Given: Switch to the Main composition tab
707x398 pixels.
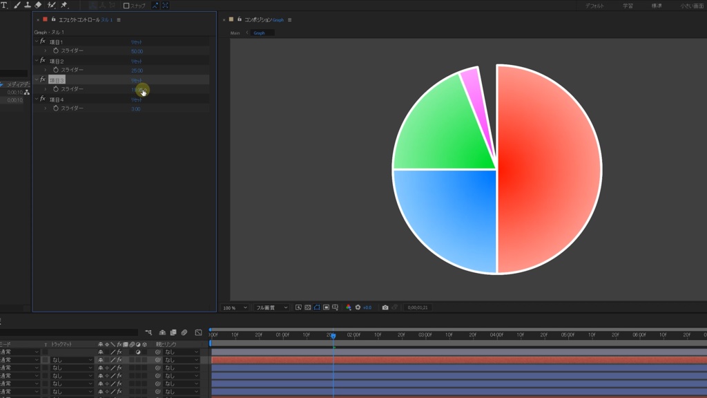Looking at the screenshot, I should (x=235, y=33).
